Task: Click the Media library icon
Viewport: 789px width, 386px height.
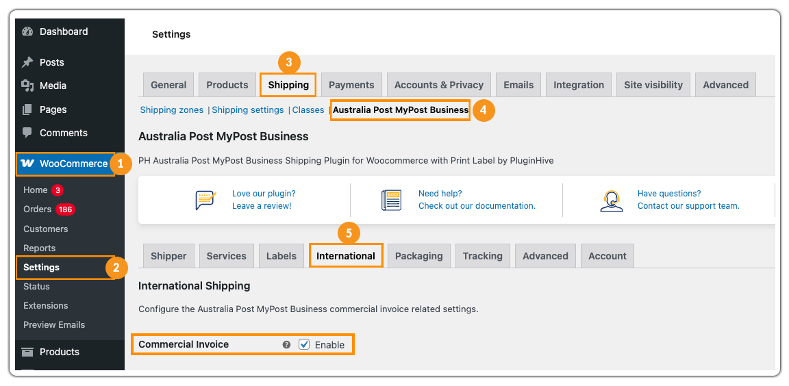Action: click(27, 86)
